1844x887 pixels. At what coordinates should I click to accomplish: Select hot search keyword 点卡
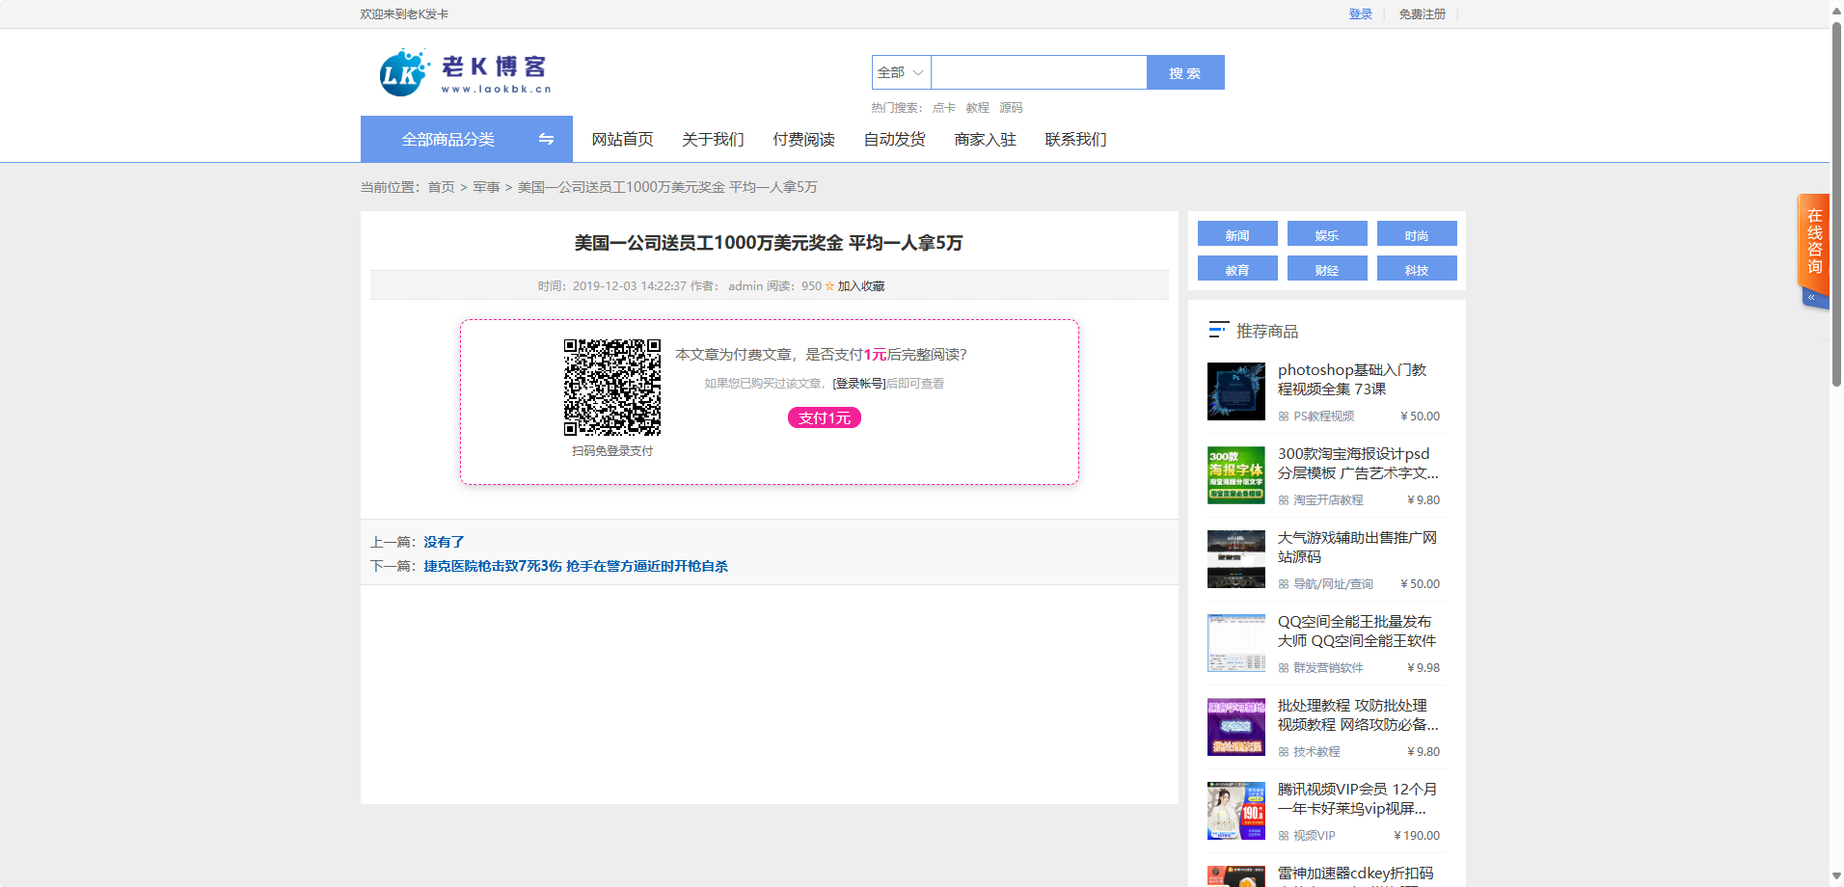point(944,108)
